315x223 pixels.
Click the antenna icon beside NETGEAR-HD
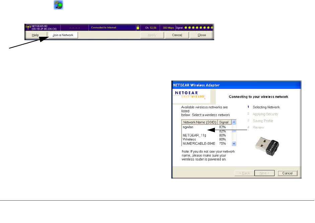click(28, 27)
